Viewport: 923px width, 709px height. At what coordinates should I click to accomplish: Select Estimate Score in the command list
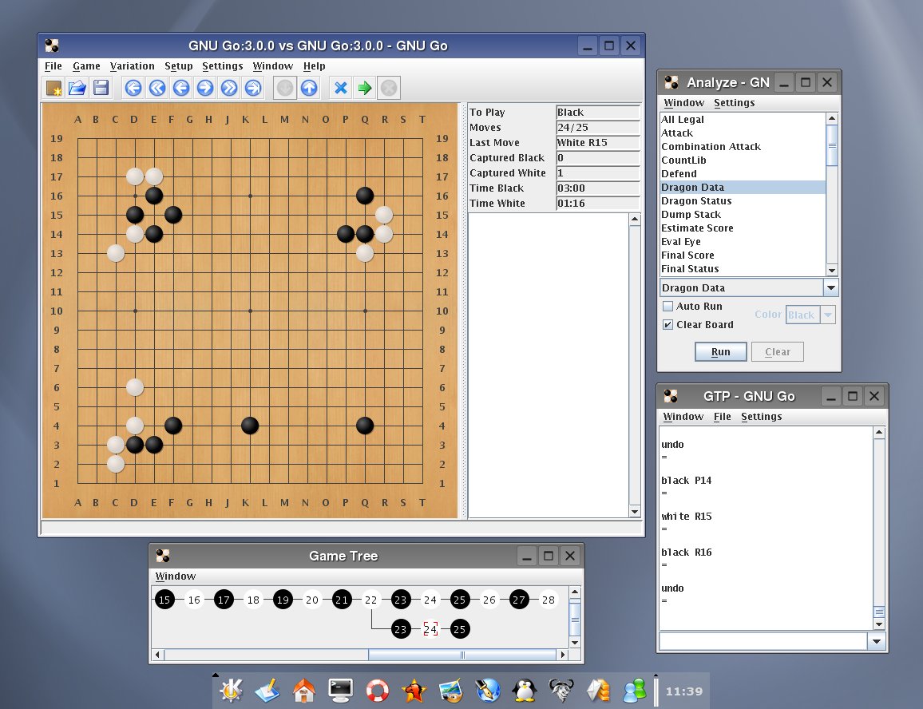tap(697, 228)
